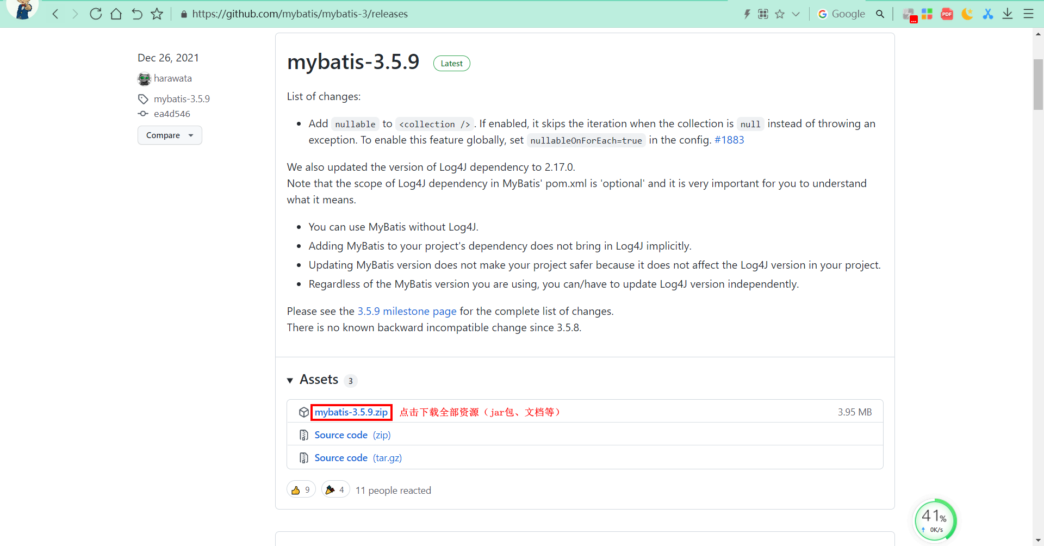Open the QR code grid icon

763,14
